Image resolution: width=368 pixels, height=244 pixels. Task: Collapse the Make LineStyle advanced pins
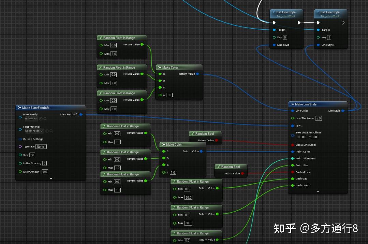coord(318,192)
